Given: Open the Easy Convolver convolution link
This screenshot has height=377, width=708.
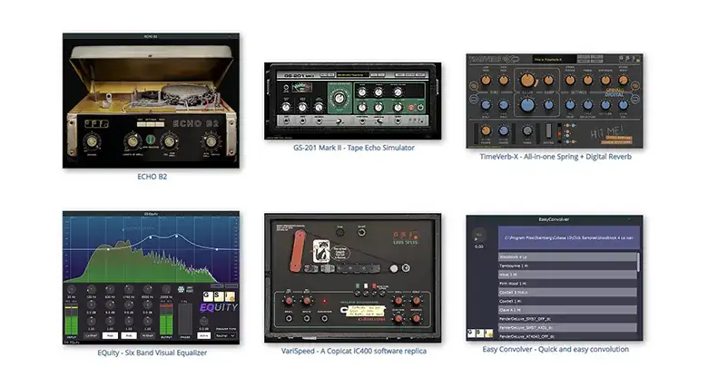Looking at the screenshot, I should tap(556, 349).
